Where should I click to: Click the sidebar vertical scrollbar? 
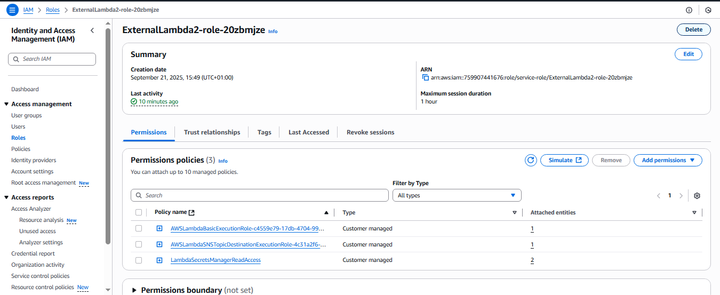point(108,135)
